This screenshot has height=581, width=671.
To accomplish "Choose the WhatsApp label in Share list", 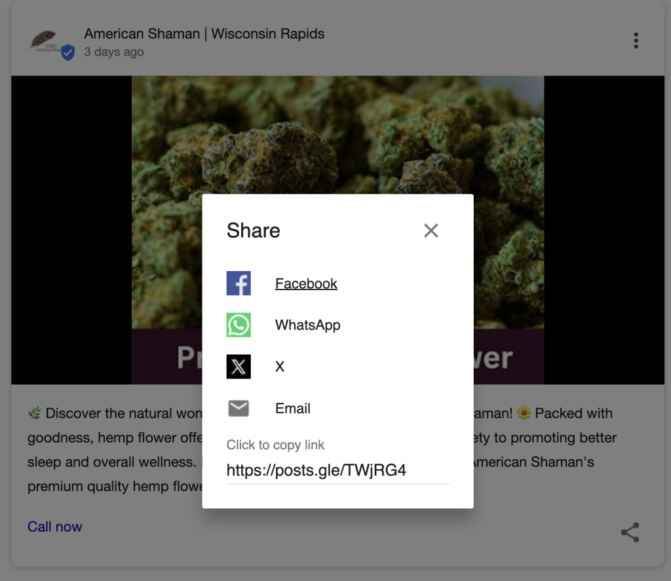I will click(307, 325).
